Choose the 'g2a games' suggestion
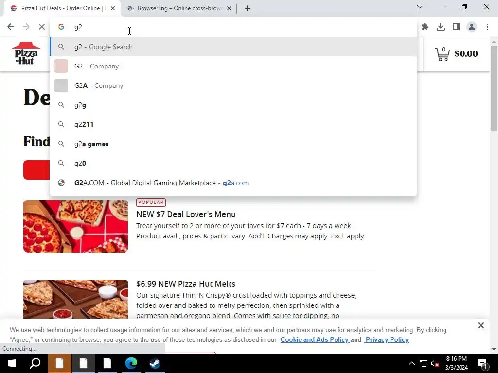498x373 pixels. coord(233,144)
